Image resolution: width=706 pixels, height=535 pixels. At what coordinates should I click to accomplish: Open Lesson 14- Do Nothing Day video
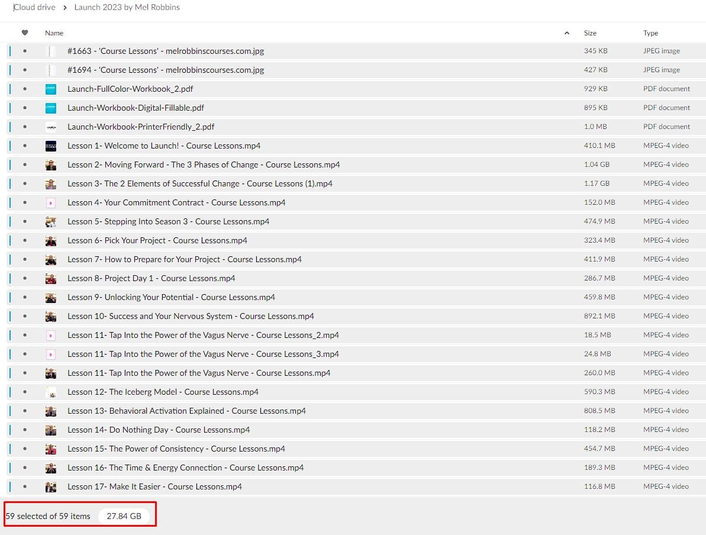[x=159, y=430]
